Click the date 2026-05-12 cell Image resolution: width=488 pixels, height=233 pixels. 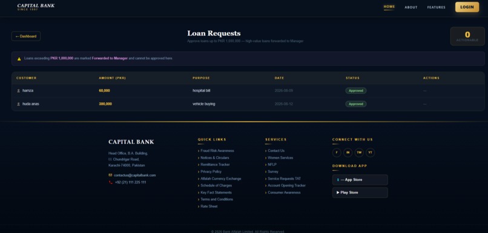283,104
